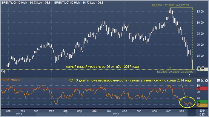209x117 pixels.
Task: Select the 58,7500 -27,9800 measurement label
Action: point(175,72)
